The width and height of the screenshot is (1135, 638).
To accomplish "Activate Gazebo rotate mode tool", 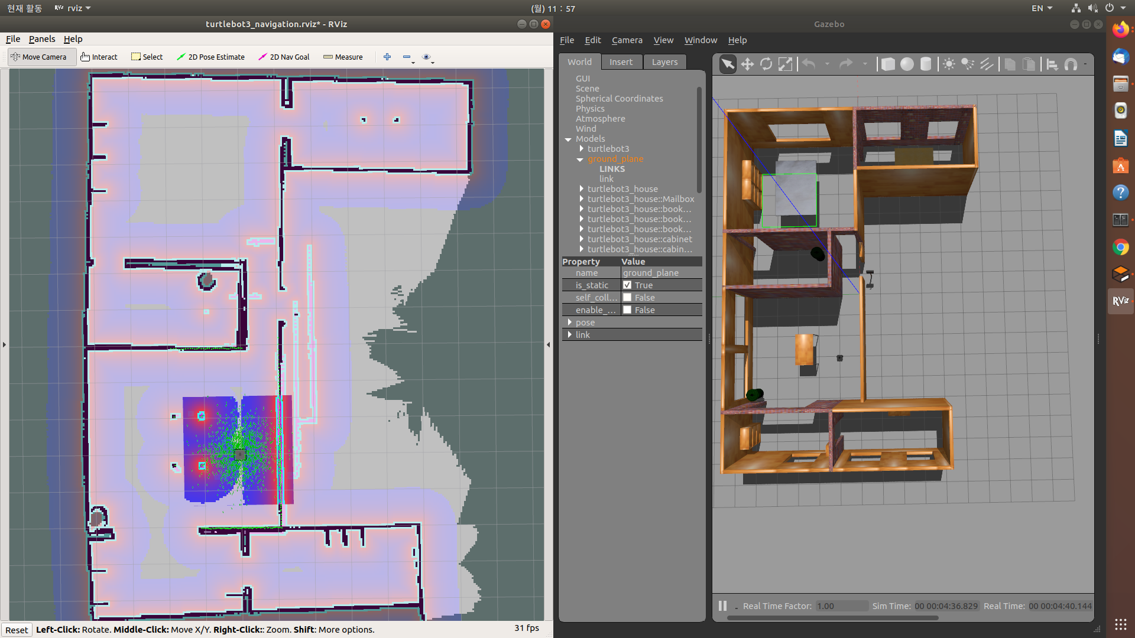I will click(x=766, y=64).
